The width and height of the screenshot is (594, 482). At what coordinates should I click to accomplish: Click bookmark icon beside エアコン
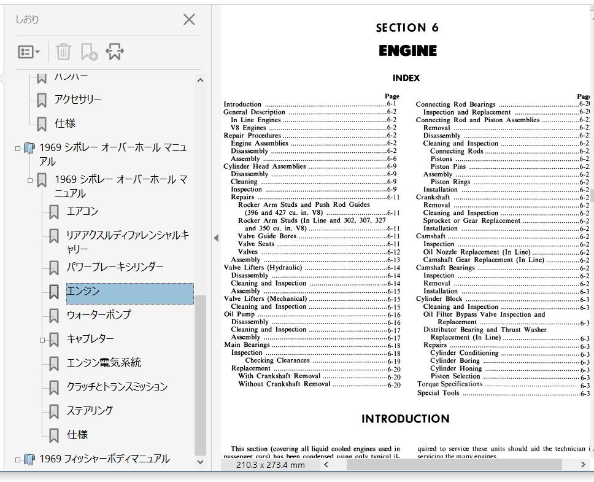click(54, 212)
